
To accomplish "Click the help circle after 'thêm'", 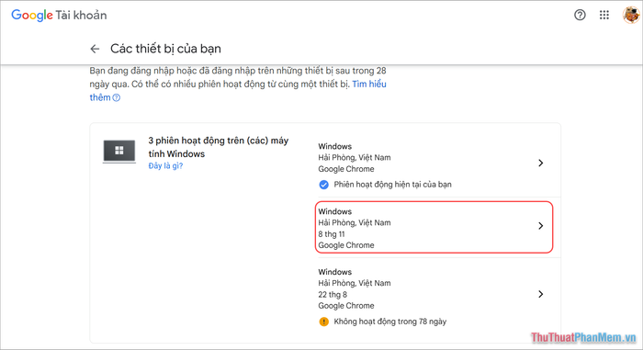I will (117, 97).
